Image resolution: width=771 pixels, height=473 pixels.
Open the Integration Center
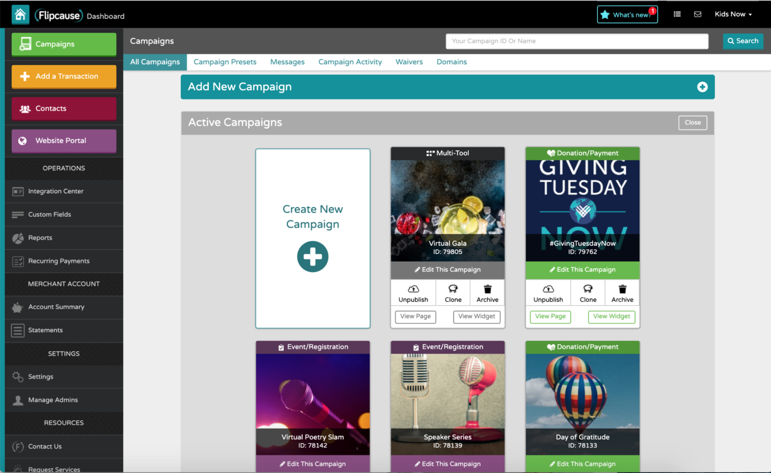pyautogui.click(x=56, y=191)
